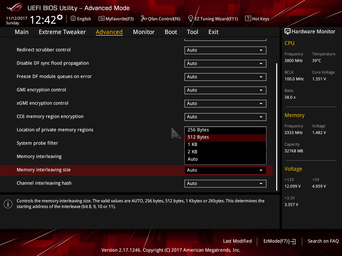342x256 pixels.
Task: Select System probe filter row
Action: coord(37,143)
